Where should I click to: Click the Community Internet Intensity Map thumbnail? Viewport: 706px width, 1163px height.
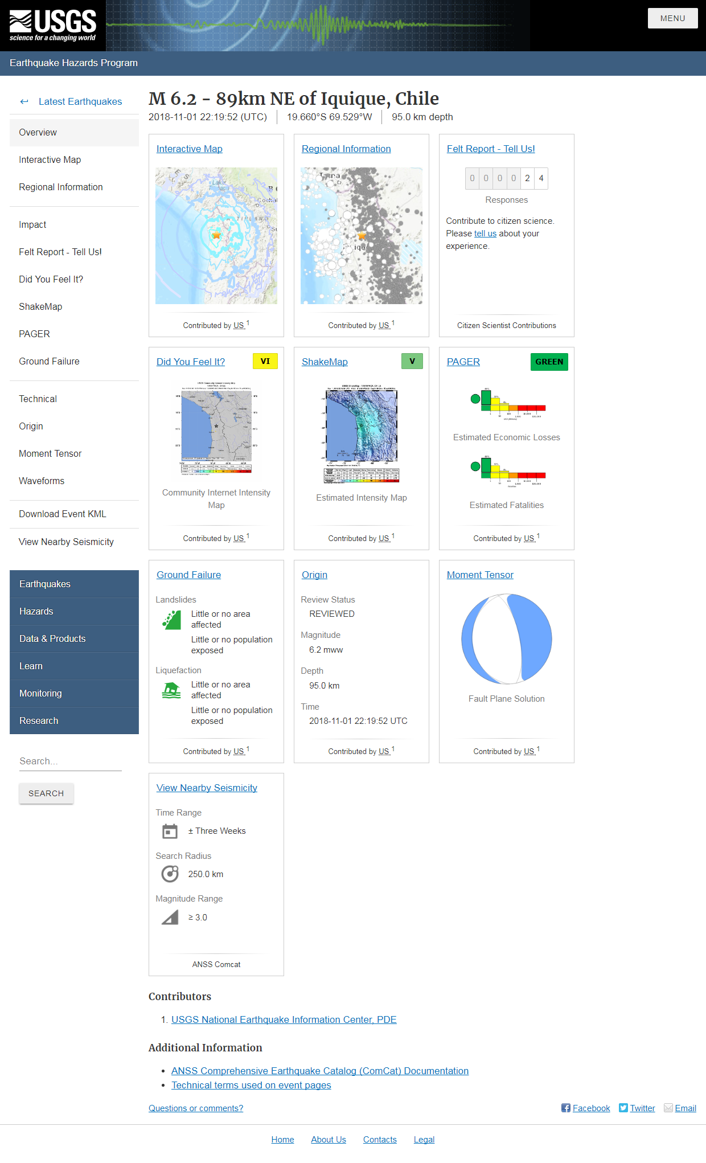pos(216,428)
